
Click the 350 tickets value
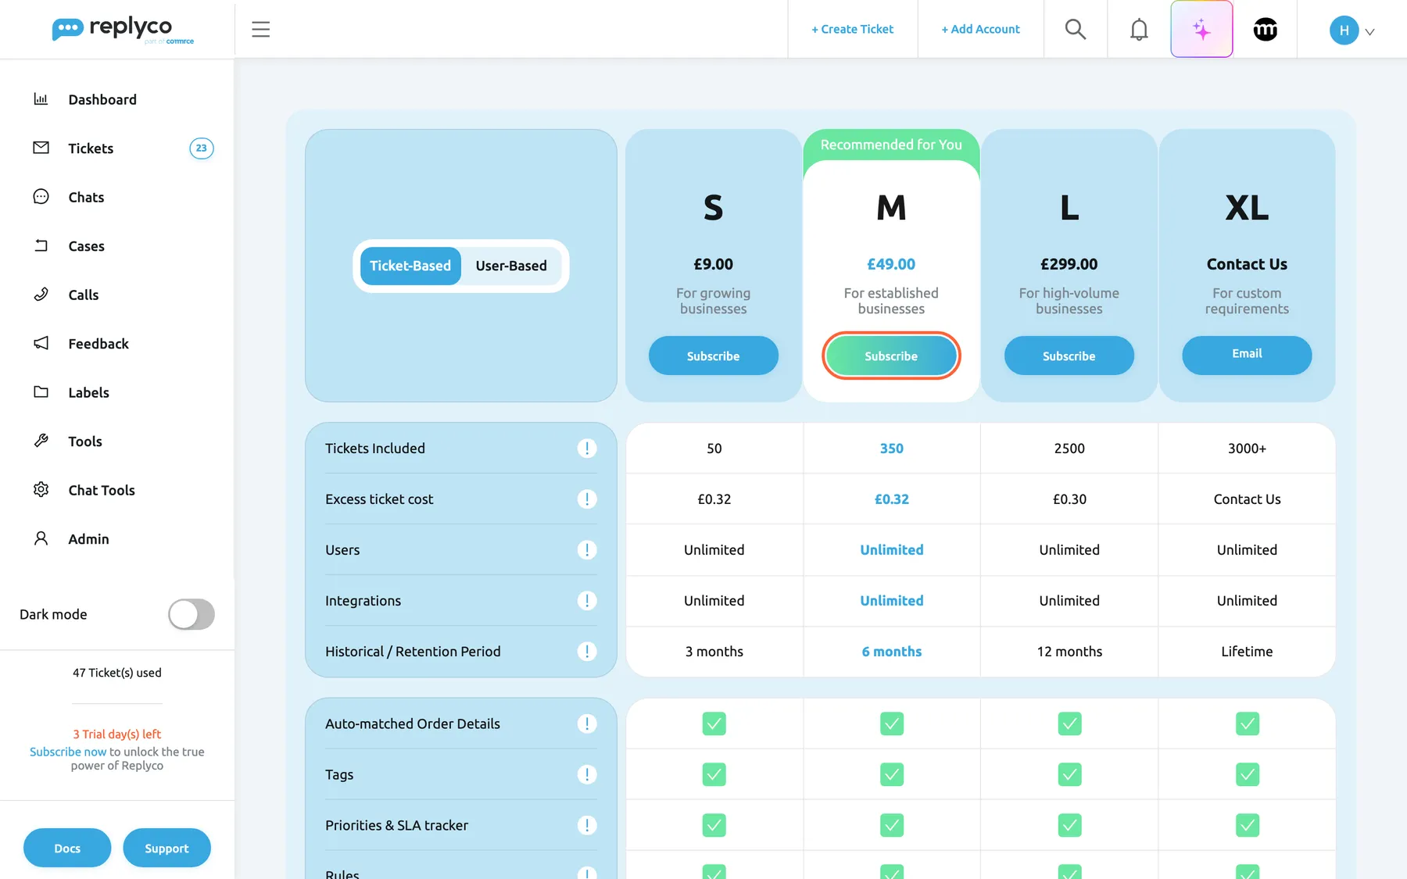[892, 448]
